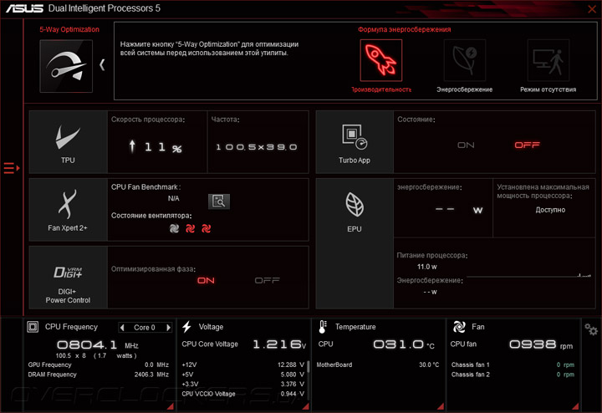The width and height of the screenshot is (602, 413).
Task: Click the N/A fan benchmark value
Action: tap(174, 198)
